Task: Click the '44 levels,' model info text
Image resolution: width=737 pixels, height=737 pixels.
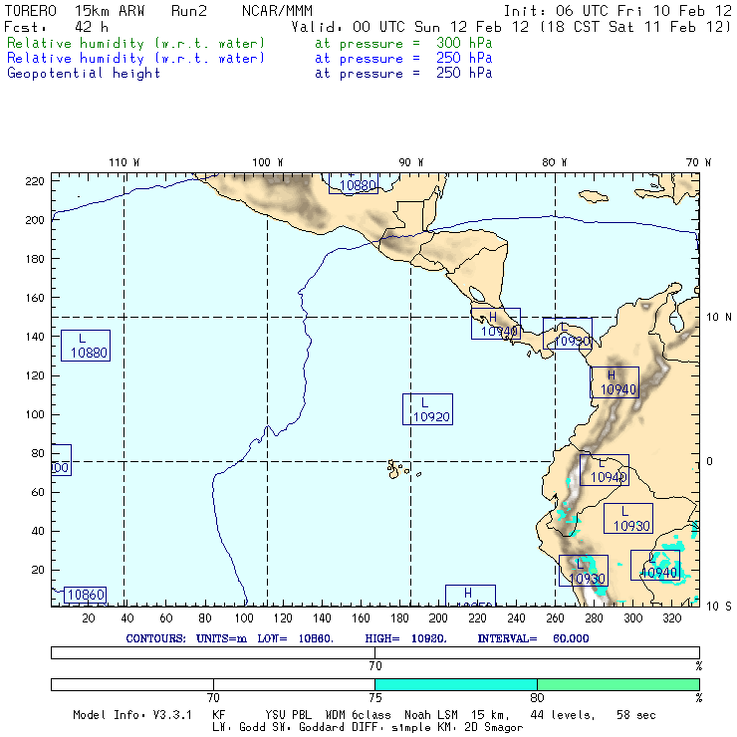Action: 563,715
